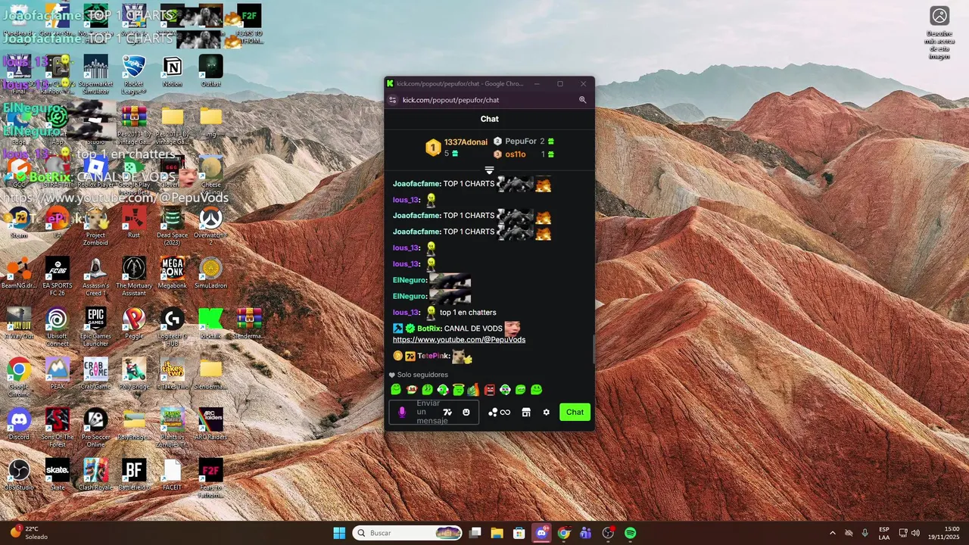Click the TetePink username in chat
969x545 pixels.
tap(433, 356)
